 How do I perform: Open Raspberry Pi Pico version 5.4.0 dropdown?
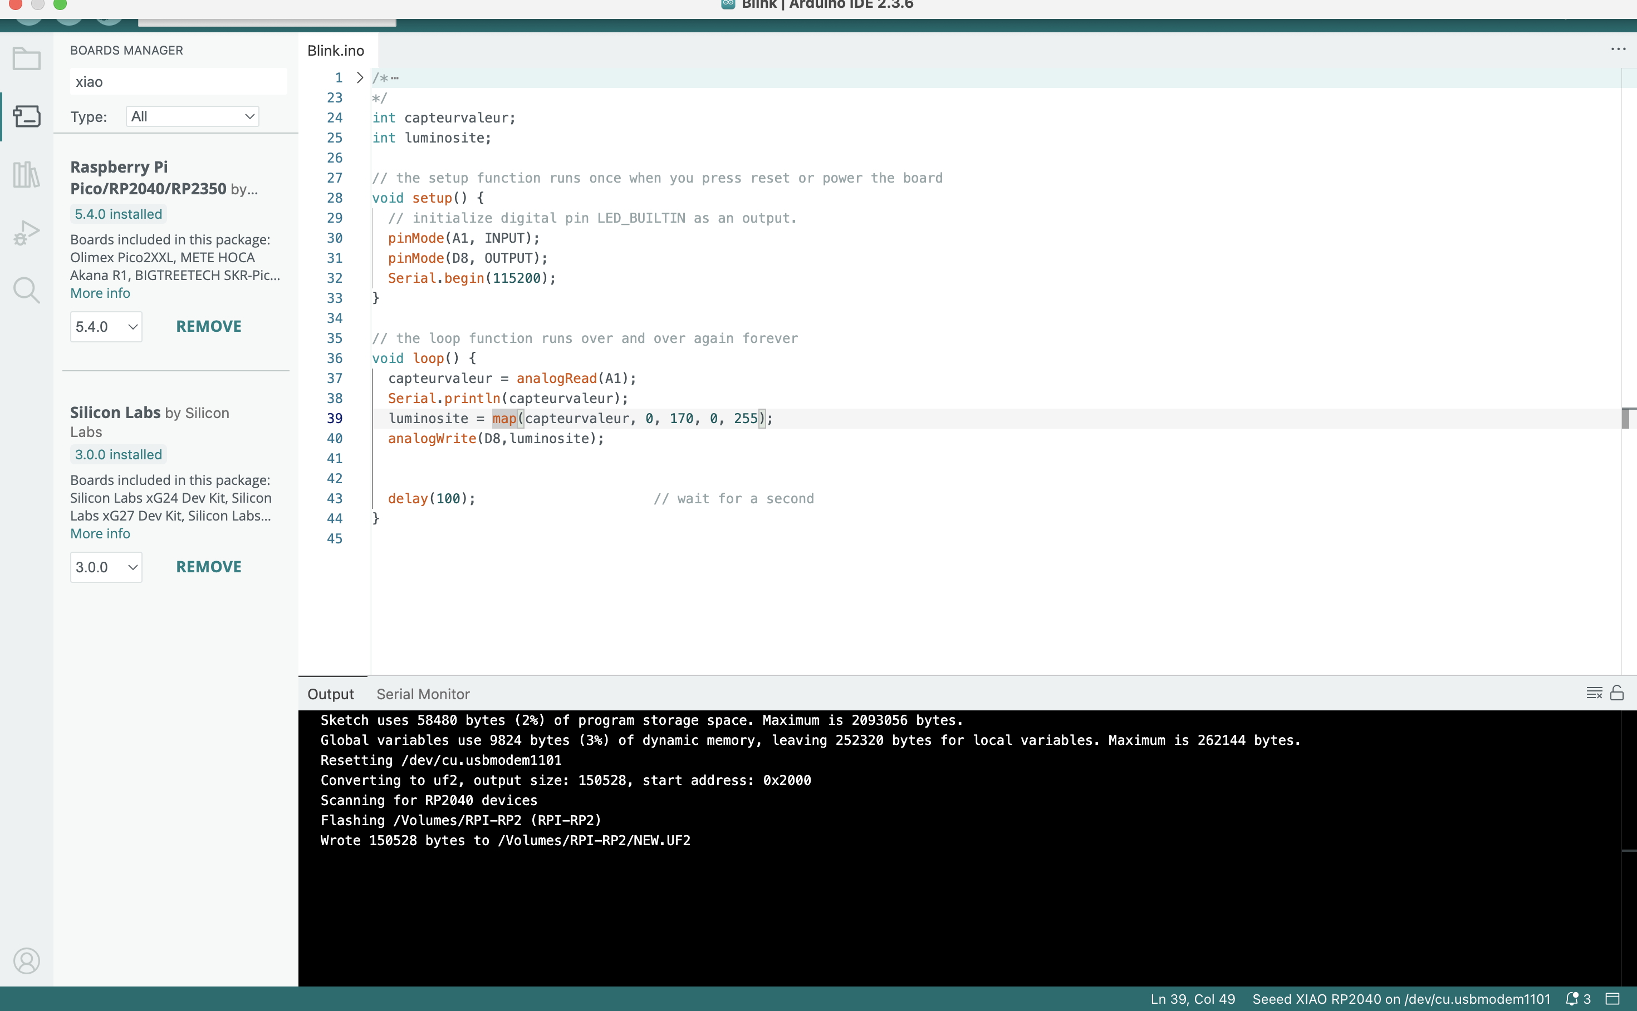(x=106, y=327)
